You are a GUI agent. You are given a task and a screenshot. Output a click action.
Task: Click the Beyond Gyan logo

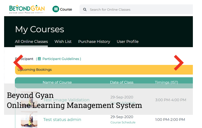[x=27, y=9]
